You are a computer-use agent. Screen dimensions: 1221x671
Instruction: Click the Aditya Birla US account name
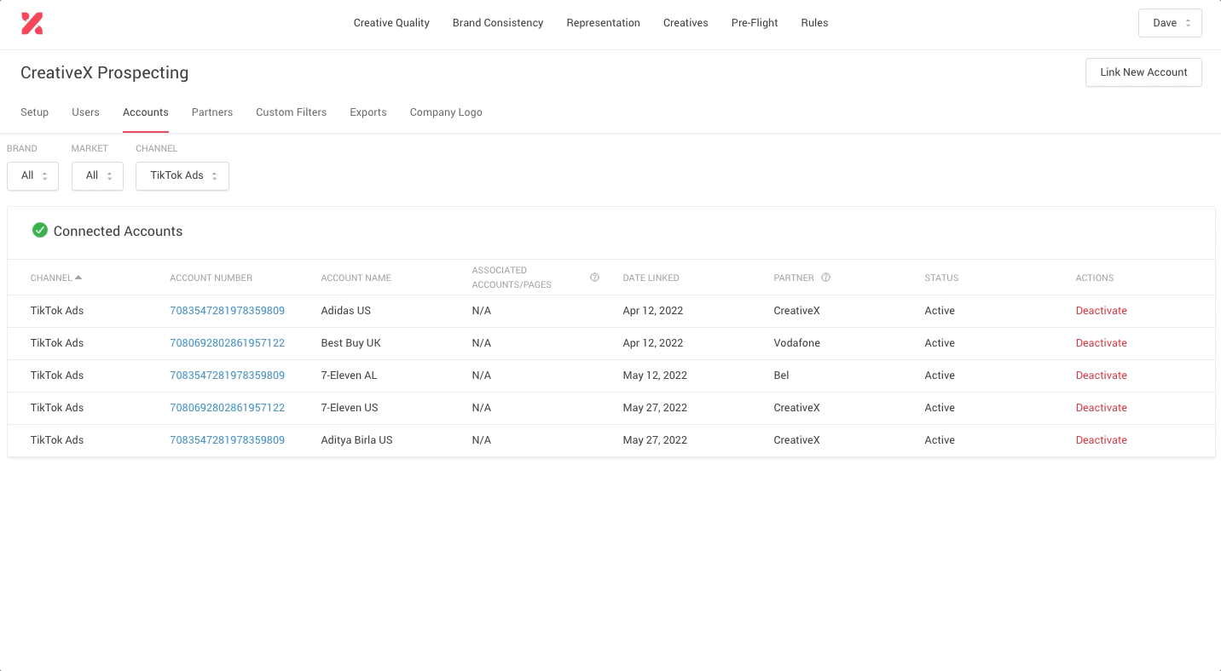click(357, 440)
